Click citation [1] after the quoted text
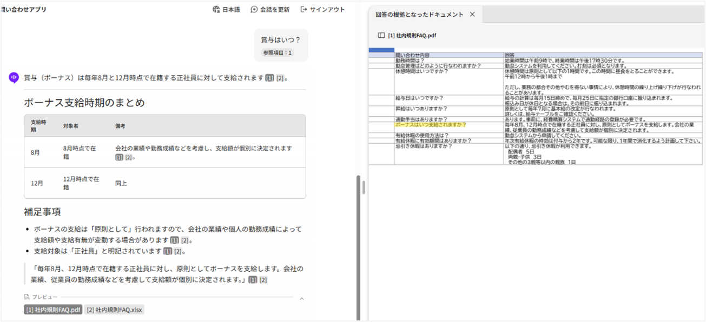Viewport: 706px width, 322px height. point(253,280)
